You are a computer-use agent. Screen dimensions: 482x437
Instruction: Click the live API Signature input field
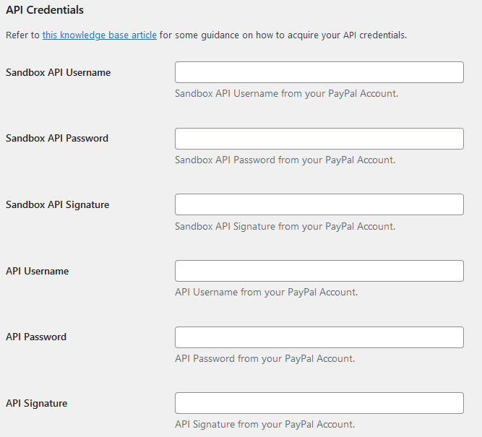(319, 403)
